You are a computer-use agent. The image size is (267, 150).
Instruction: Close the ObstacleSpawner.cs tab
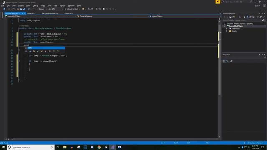pos(25,13)
